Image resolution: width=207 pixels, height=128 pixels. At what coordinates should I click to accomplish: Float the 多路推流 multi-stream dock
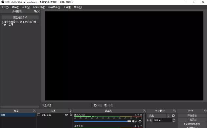[x=35, y=12]
